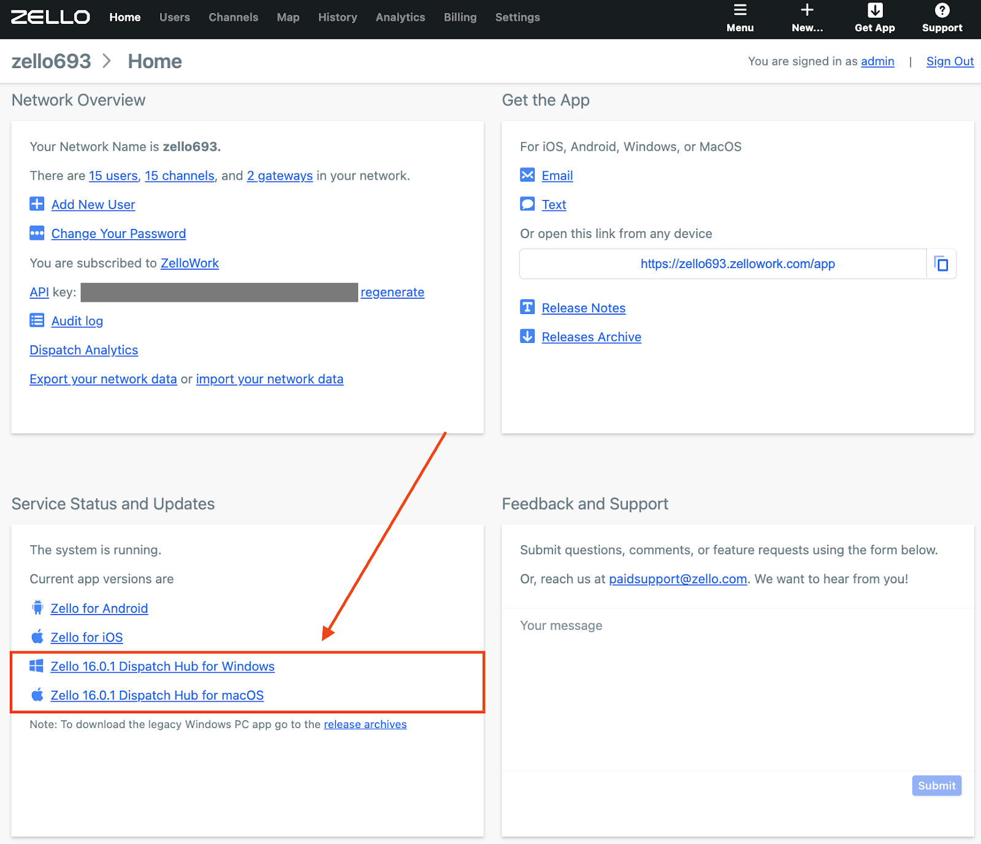This screenshot has width=981, height=844.
Task: Open Zello 16.0.1 Dispatch Hub for macOS link
Action: (157, 695)
